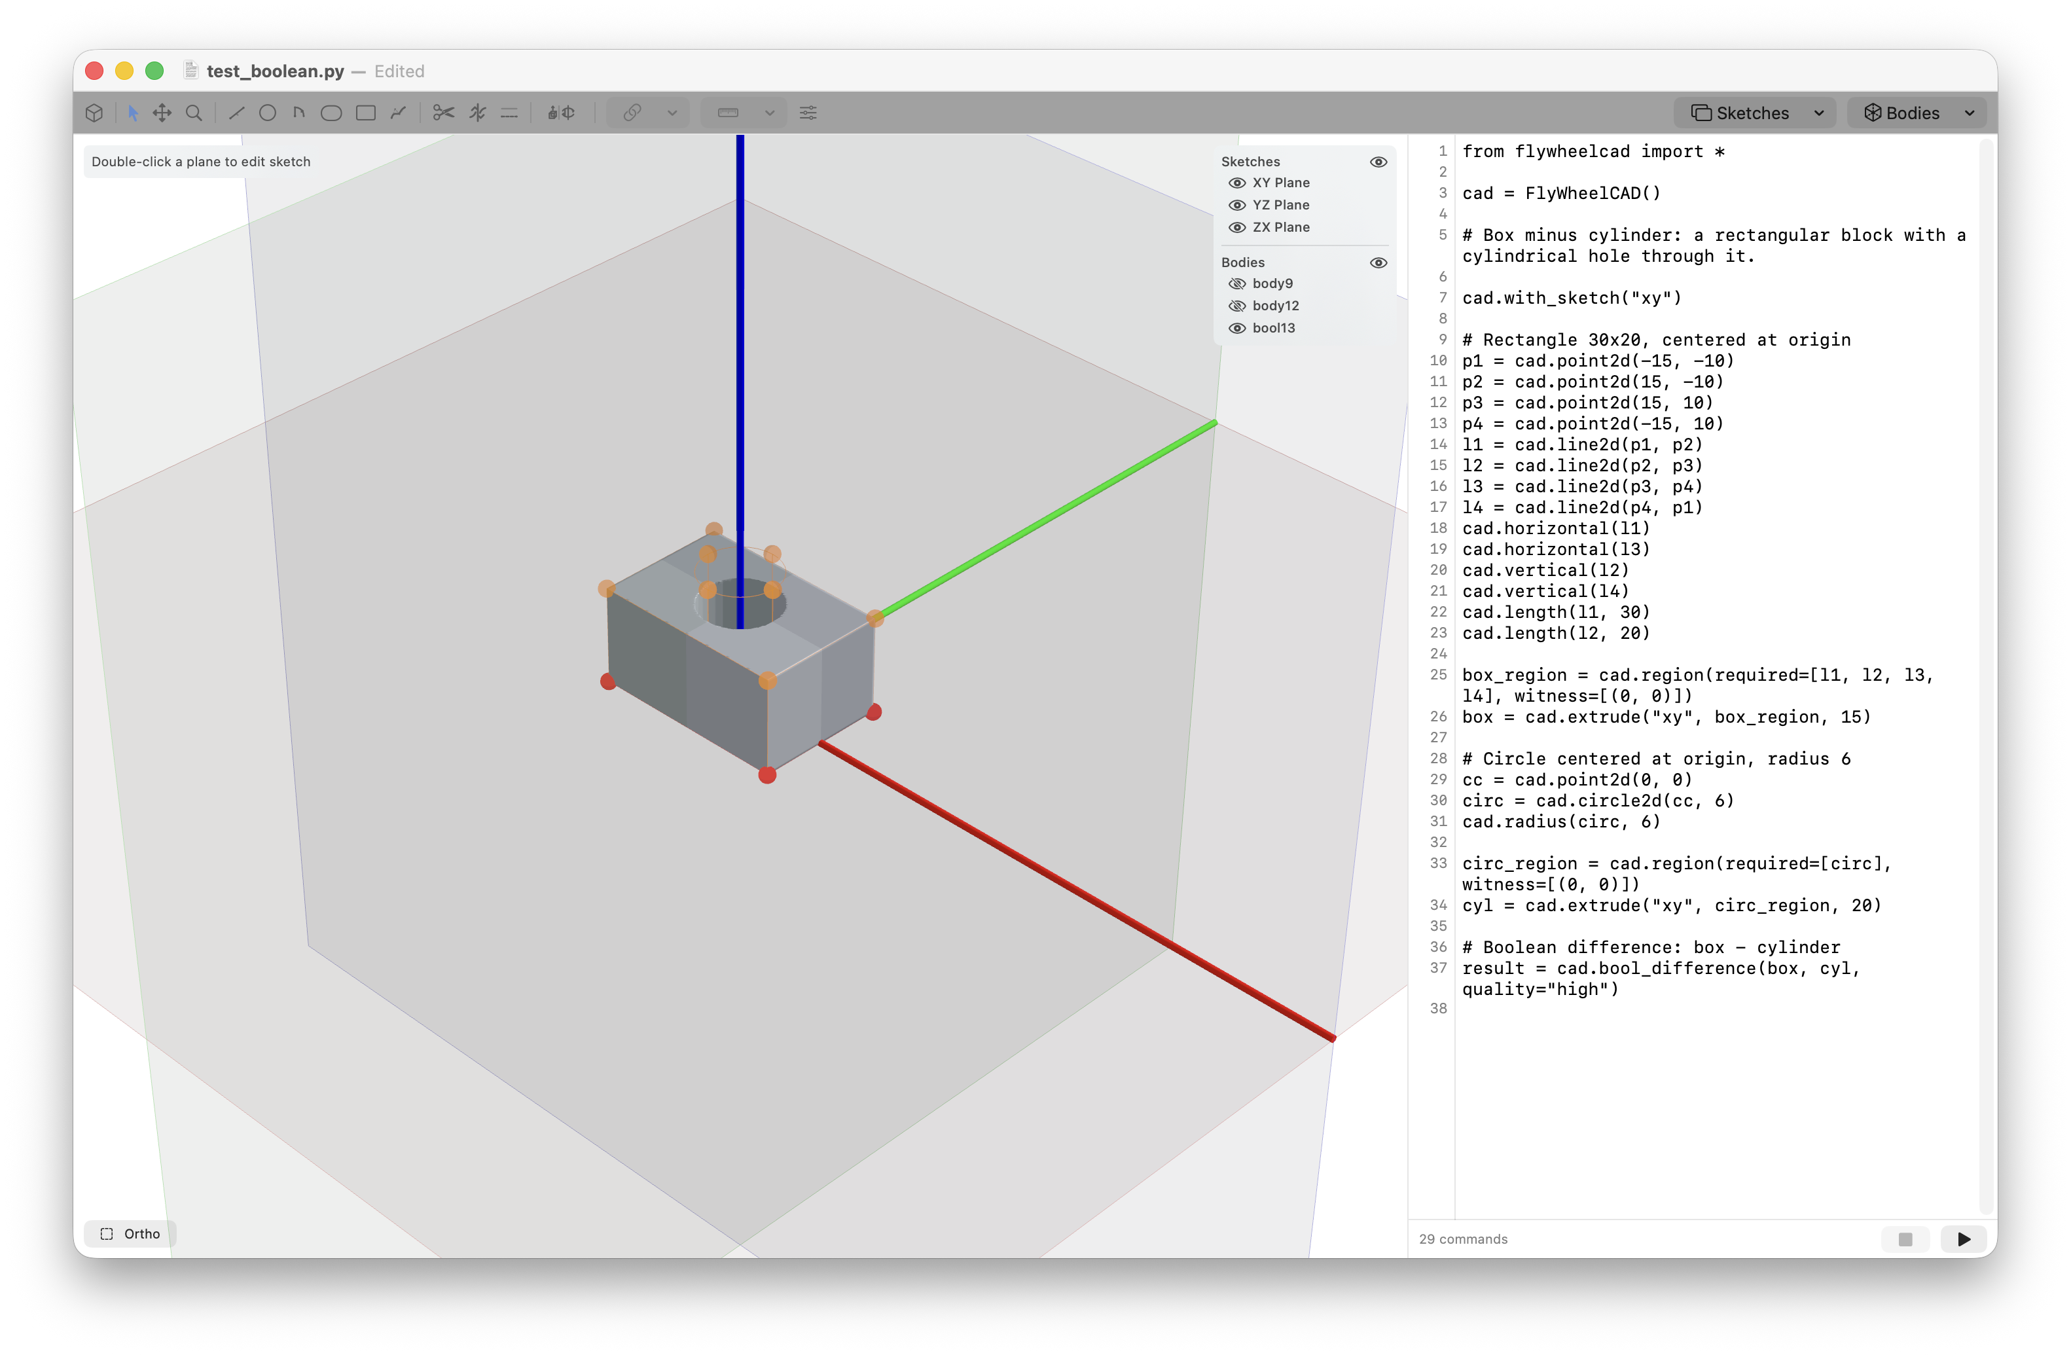
Task: Show the hidden body9 body
Action: click(1236, 283)
